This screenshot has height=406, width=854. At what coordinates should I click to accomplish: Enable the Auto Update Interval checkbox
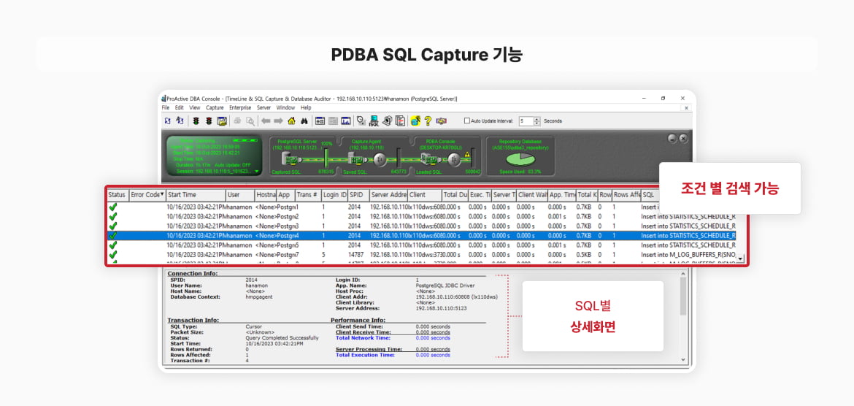point(466,121)
